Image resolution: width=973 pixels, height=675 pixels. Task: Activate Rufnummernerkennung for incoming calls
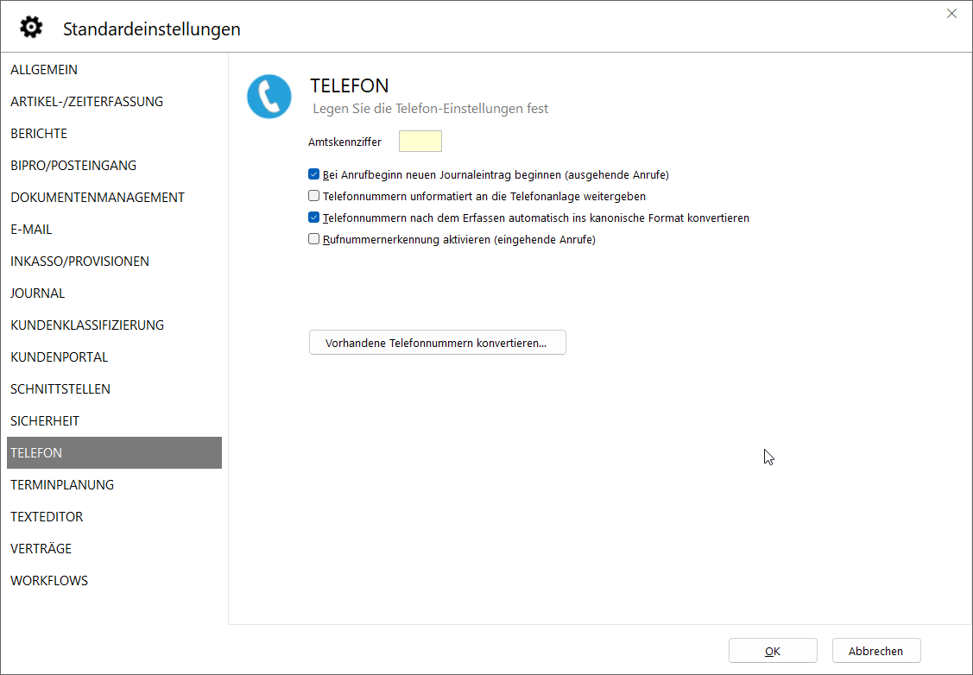coord(314,239)
